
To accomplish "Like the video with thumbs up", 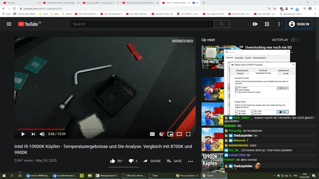I will pyautogui.click(x=113, y=161).
